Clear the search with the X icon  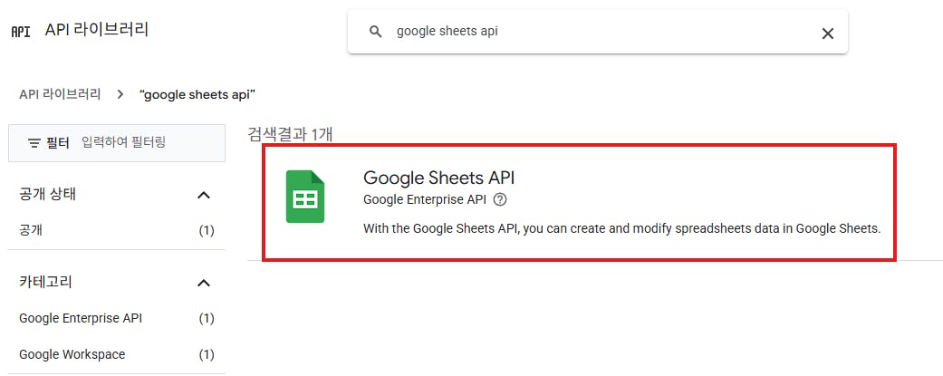(828, 34)
